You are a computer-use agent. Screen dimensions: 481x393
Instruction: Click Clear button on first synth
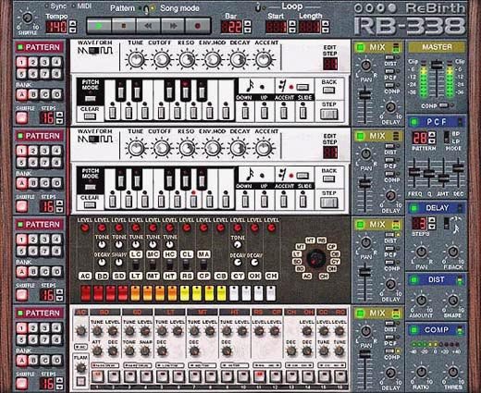[x=90, y=117]
